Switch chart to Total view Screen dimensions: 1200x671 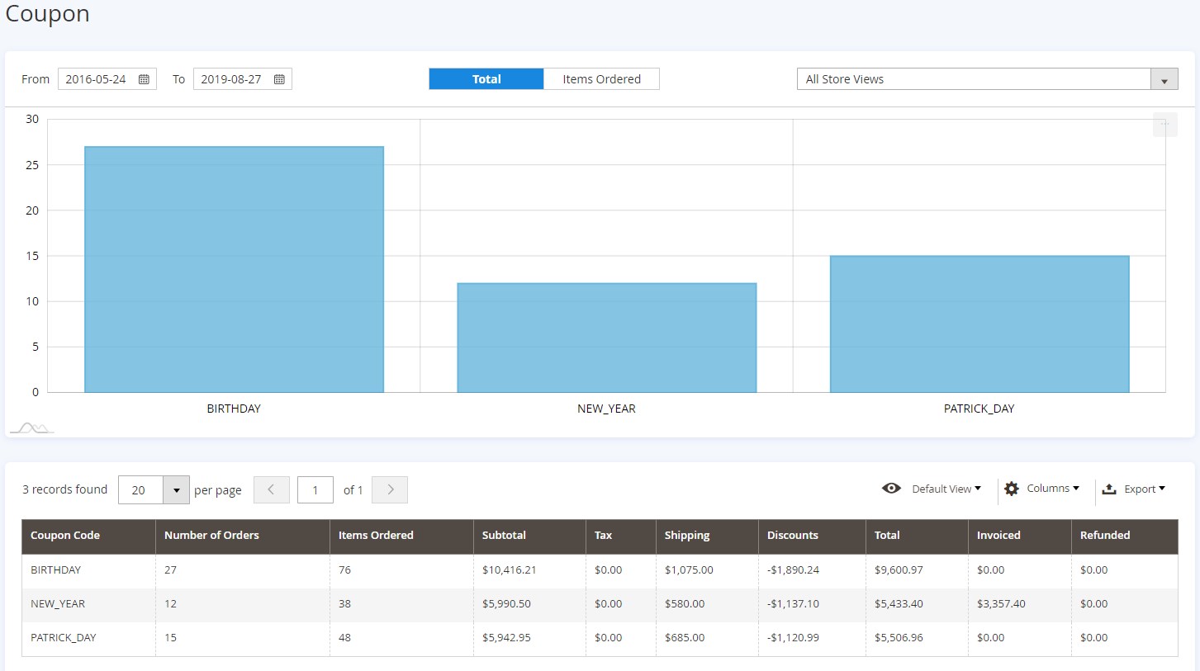click(486, 79)
